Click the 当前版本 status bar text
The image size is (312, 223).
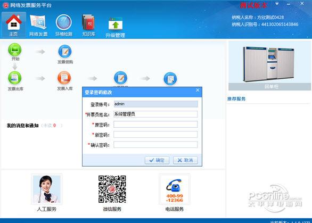pyautogui.click(x=290, y=222)
